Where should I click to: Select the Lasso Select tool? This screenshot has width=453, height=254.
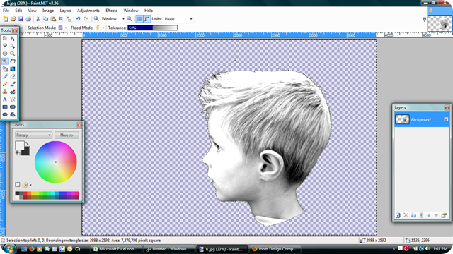(x=5, y=46)
